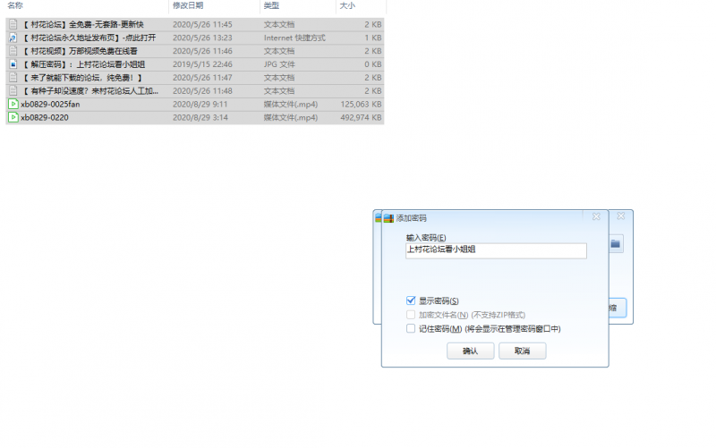The height and width of the screenshot is (448, 716).
Task: Click date 2020/5/26 13:23
Action: click(202, 38)
